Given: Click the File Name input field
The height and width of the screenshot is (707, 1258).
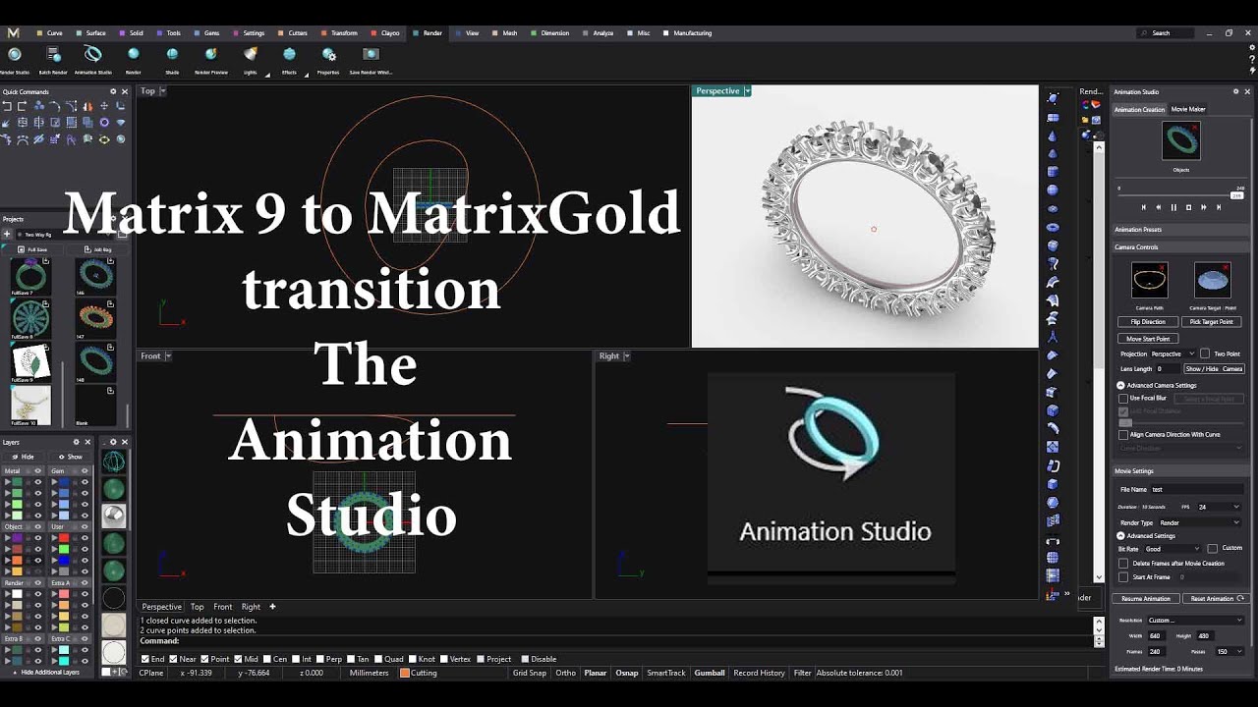Looking at the screenshot, I should (x=1196, y=489).
